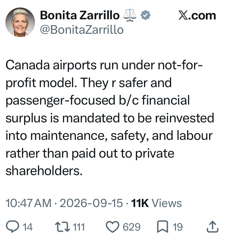Bookmark the post with the bookmark icon
Screen dimensions: 226x242
coord(162,227)
